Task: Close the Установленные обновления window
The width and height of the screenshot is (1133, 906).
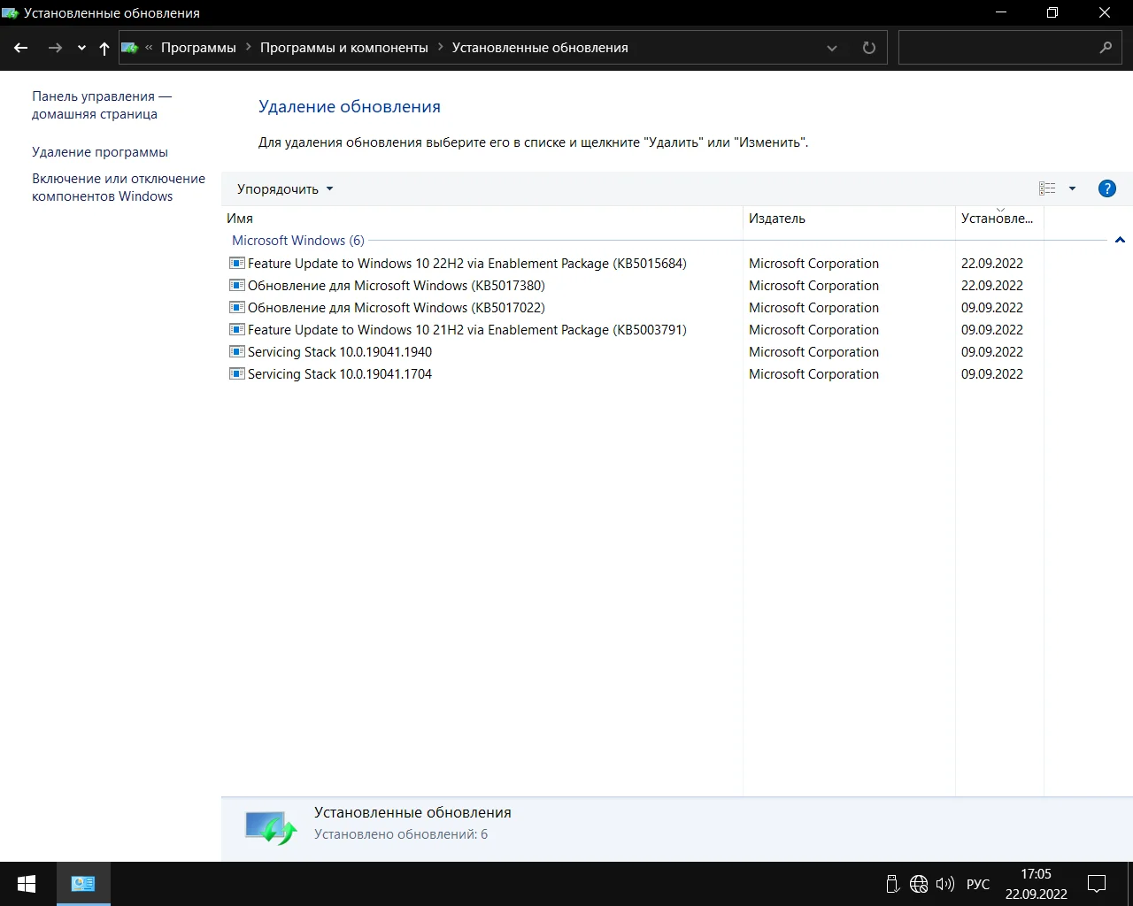Action: (1105, 13)
